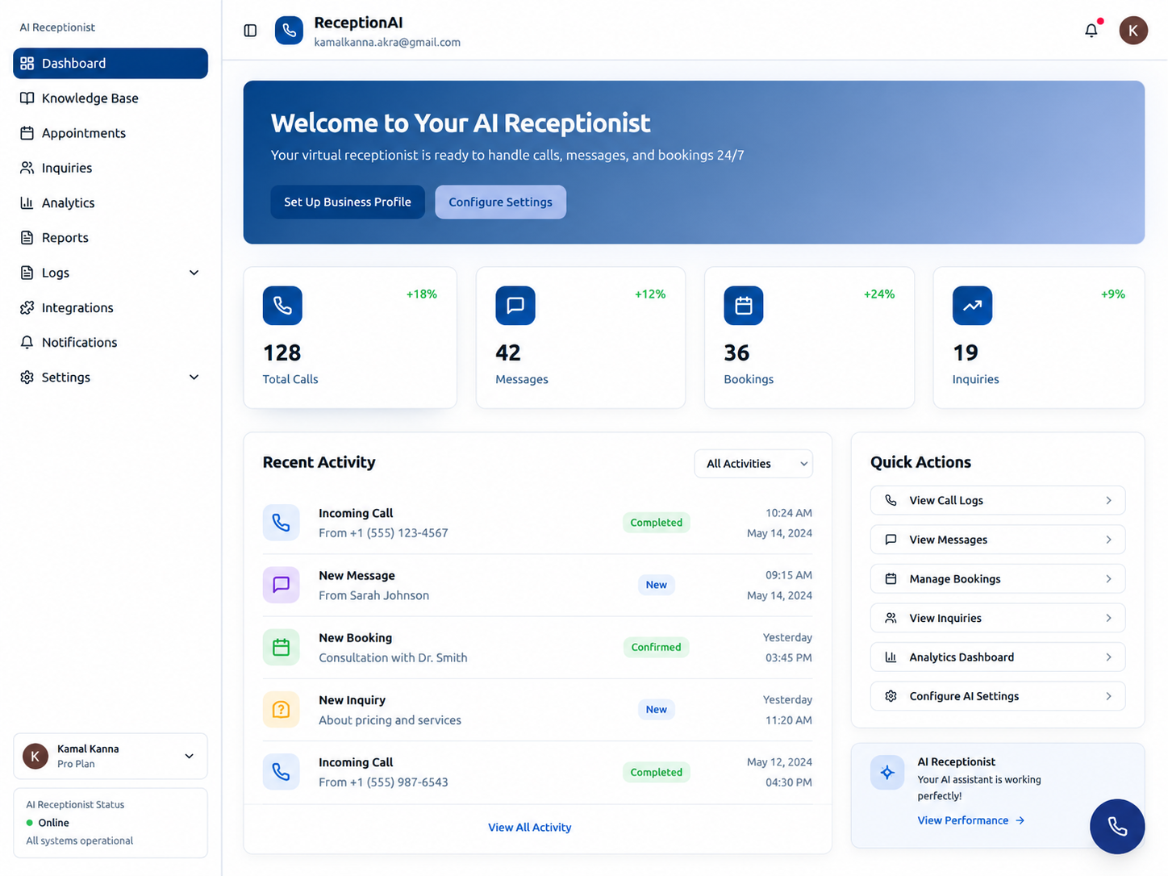The image size is (1168, 876).
Task: Click message icon for Sarah Johnson
Action: 282,585
